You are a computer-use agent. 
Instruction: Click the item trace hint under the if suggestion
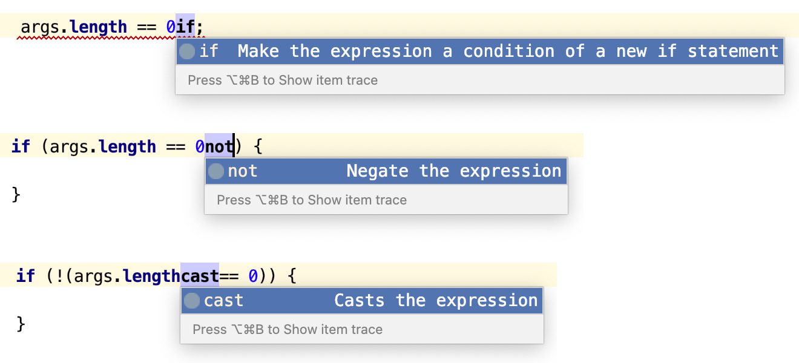pos(283,80)
